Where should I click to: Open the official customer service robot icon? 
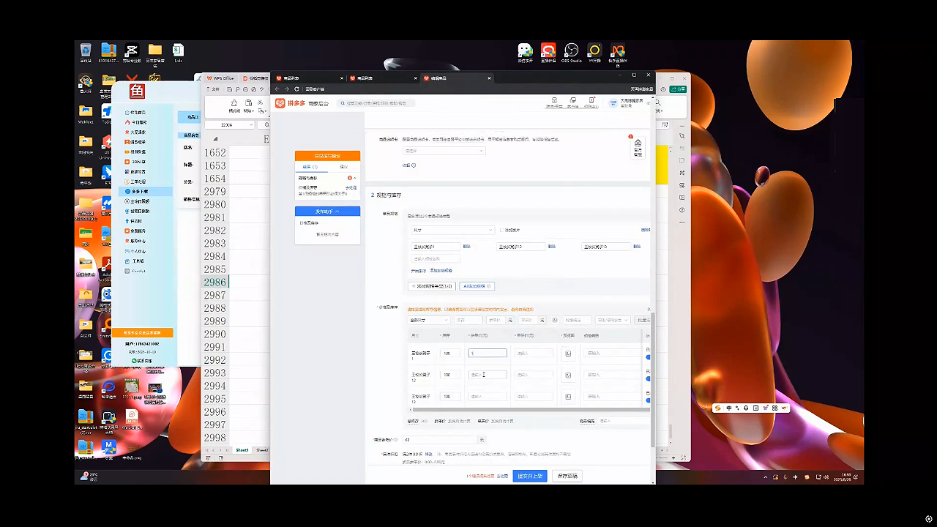coord(638,147)
